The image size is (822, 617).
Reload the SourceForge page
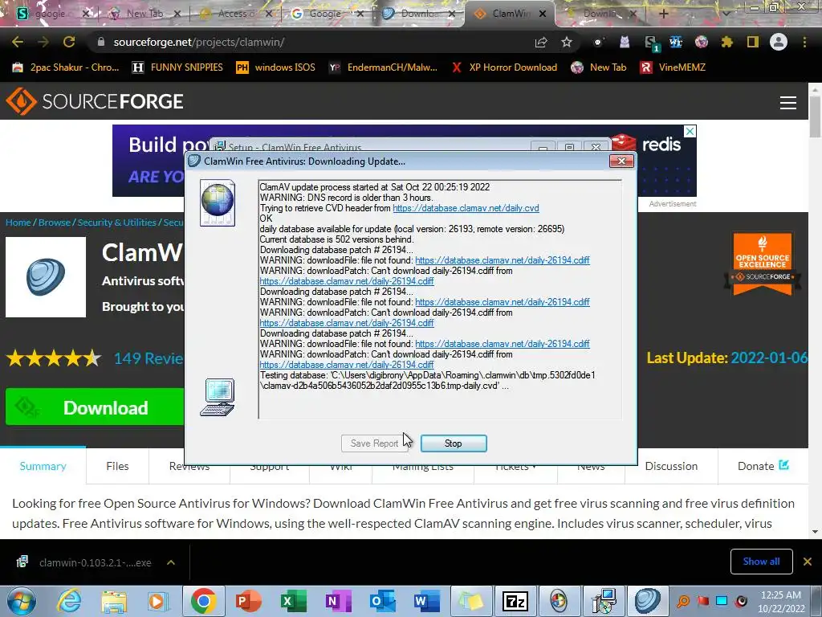(69, 42)
